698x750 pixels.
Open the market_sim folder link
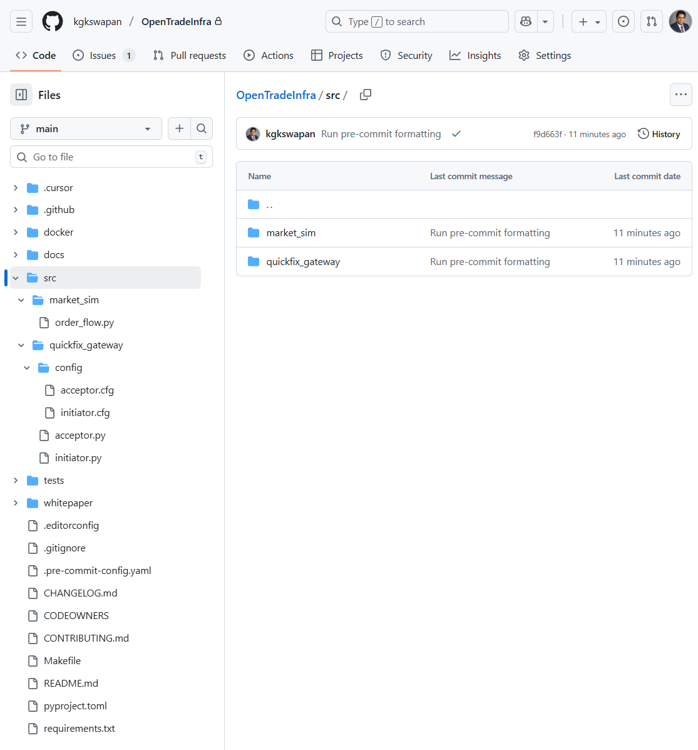(x=290, y=232)
